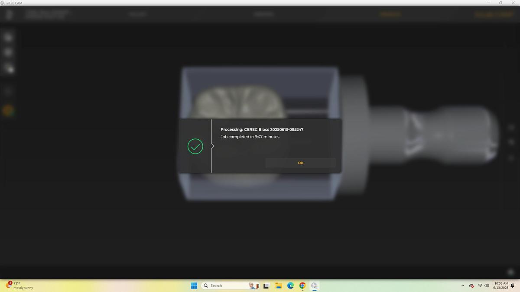The height and width of the screenshot is (292, 520).
Task: Close the inLab CAM window
Action: pos(513,3)
